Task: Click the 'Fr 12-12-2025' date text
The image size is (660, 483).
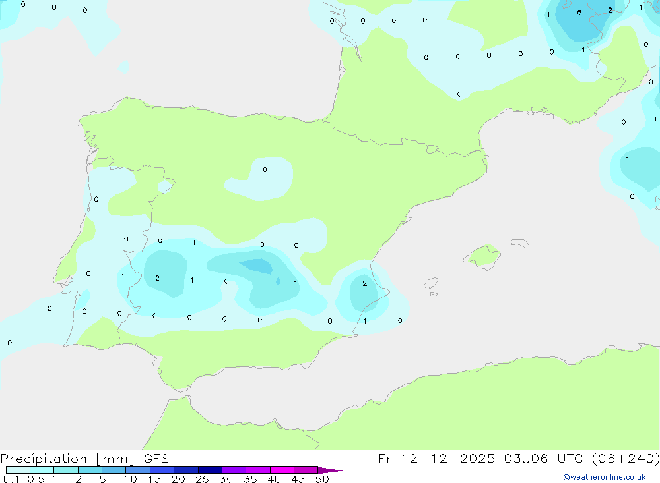Action: [436, 458]
